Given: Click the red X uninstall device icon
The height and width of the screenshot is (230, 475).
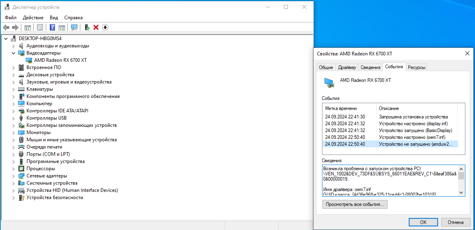Looking at the screenshot, I should 96,28.
